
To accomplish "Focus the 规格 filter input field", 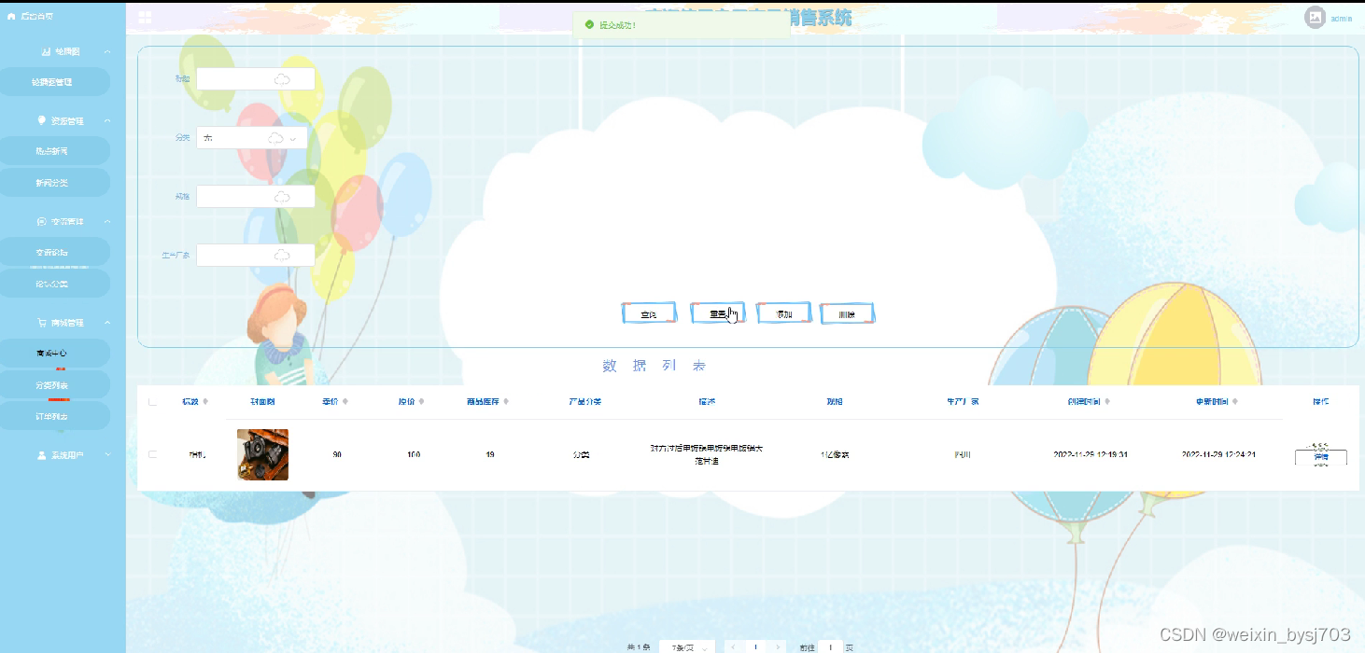I will [x=256, y=197].
